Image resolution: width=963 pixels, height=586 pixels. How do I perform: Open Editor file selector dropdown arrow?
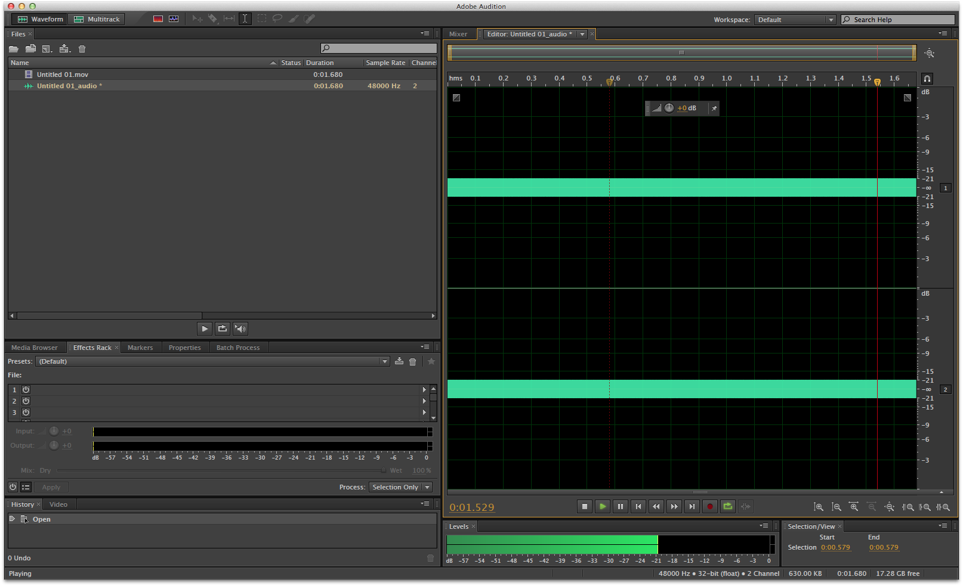coord(582,34)
